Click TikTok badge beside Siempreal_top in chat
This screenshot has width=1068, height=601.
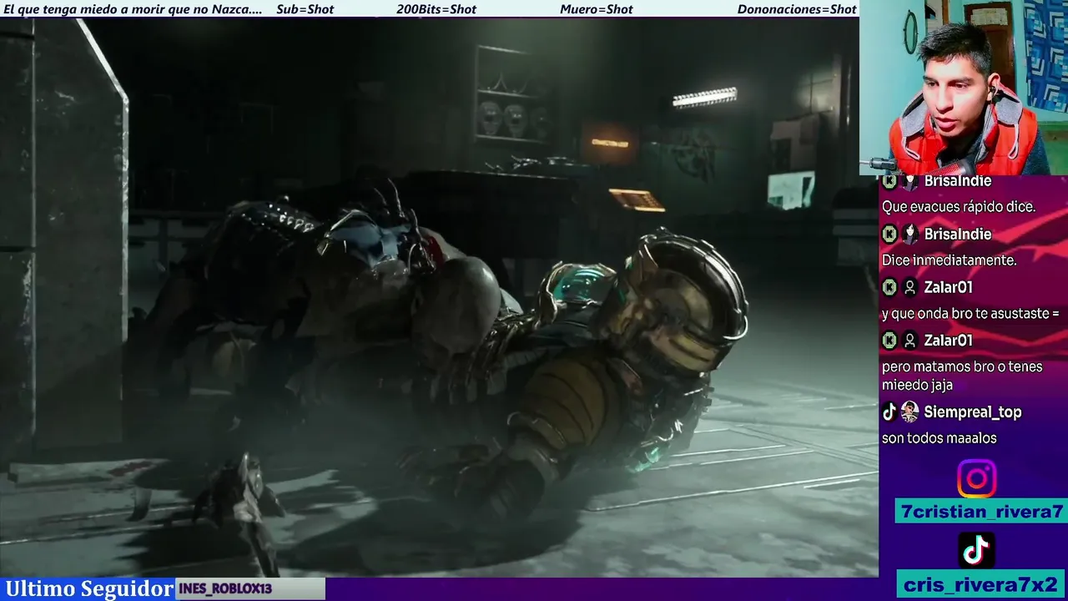pyautogui.click(x=889, y=412)
